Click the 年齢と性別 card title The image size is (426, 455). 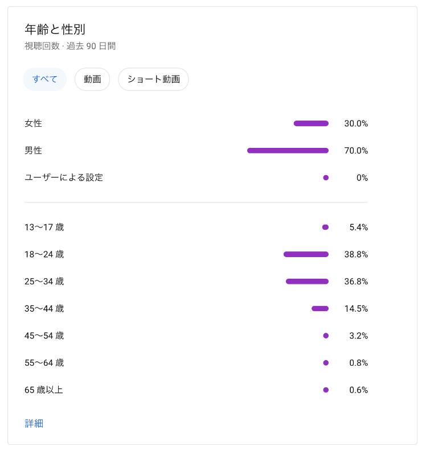[x=55, y=30]
